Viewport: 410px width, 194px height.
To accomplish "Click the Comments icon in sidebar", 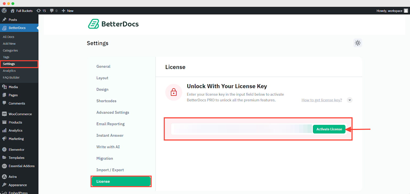I will click(4, 103).
